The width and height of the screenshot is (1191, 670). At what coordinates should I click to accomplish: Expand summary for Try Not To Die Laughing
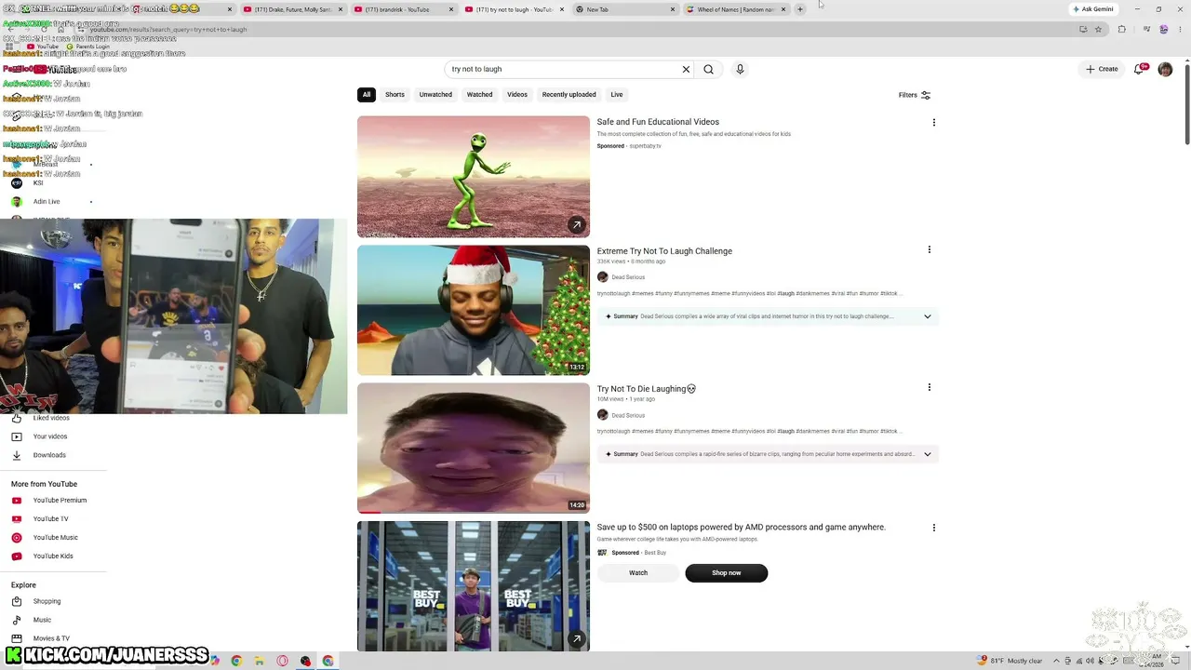927,454
